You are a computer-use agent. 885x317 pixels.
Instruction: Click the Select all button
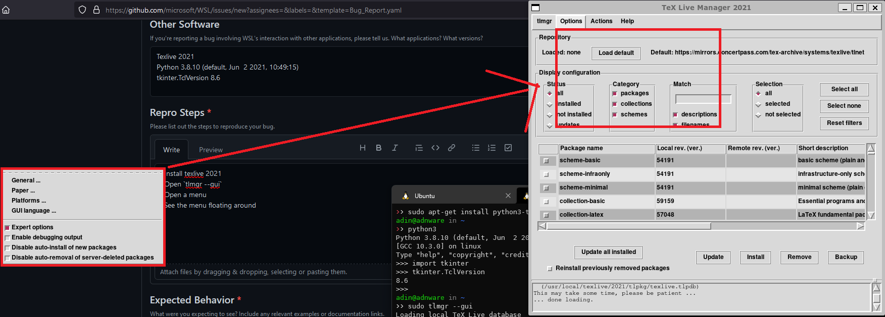pos(845,89)
